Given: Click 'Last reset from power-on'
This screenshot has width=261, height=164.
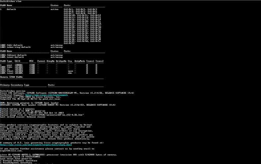Looking at the screenshot, I should pyautogui.click(x=16, y=159).
